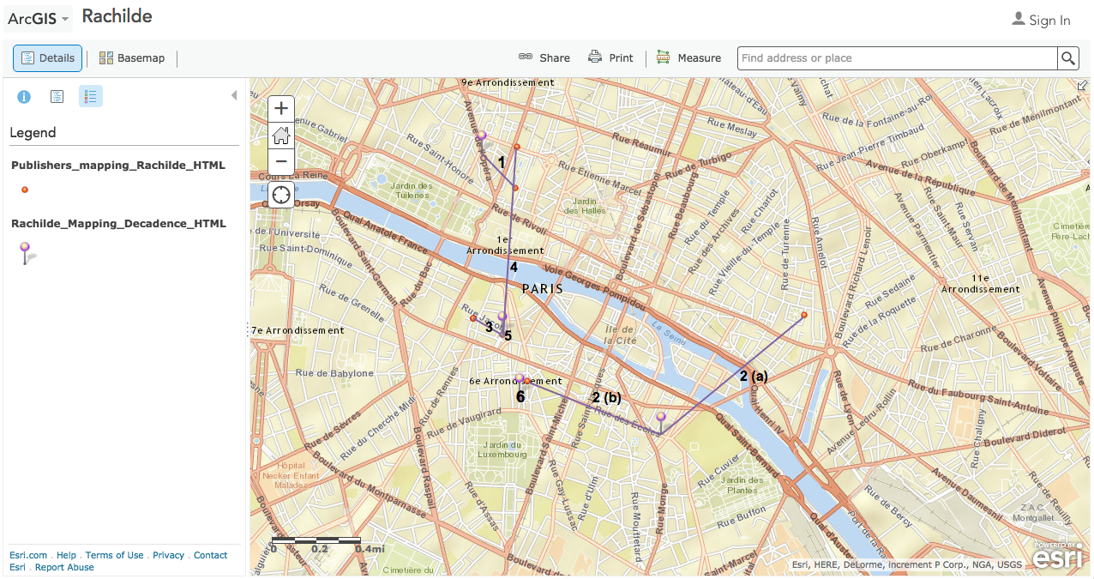Click the default extent home button

point(281,136)
